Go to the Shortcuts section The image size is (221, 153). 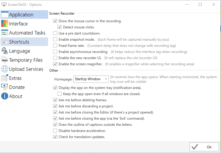(24, 42)
